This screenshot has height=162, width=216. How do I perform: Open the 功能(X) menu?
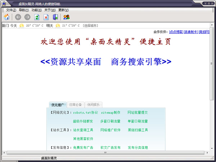tap(36, 10)
